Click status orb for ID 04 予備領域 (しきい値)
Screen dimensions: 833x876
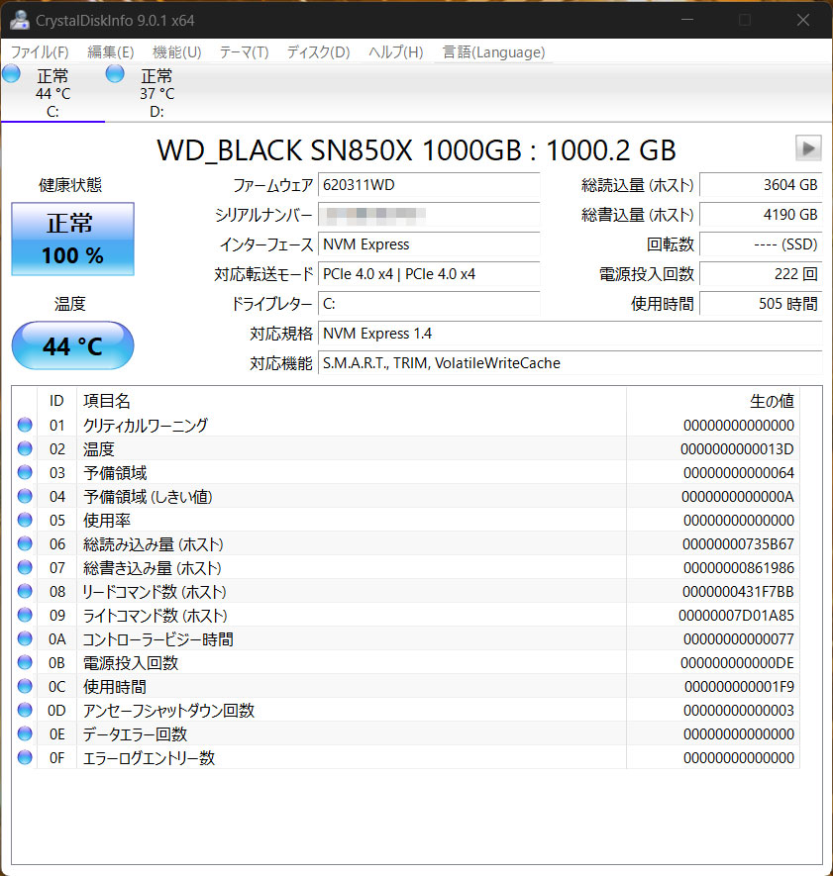25,496
